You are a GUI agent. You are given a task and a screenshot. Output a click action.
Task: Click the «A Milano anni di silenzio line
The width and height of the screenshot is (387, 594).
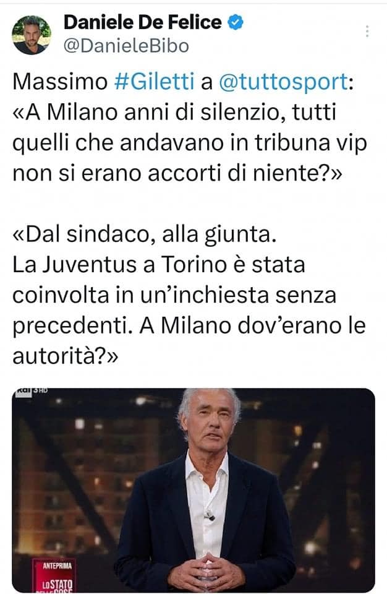pos(174,113)
